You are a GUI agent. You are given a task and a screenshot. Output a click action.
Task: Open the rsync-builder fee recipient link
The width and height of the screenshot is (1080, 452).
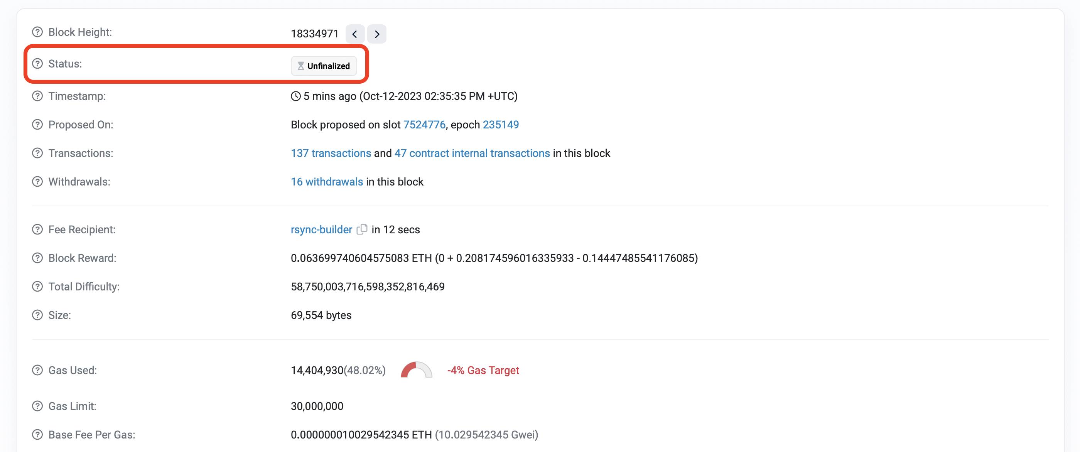[x=322, y=229]
